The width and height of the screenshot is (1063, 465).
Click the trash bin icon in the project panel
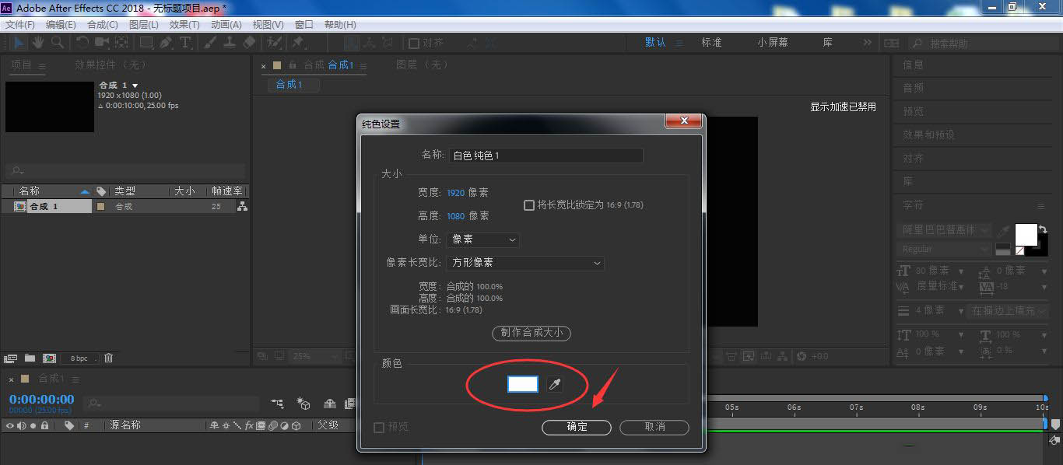pyautogui.click(x=109, y=357)
